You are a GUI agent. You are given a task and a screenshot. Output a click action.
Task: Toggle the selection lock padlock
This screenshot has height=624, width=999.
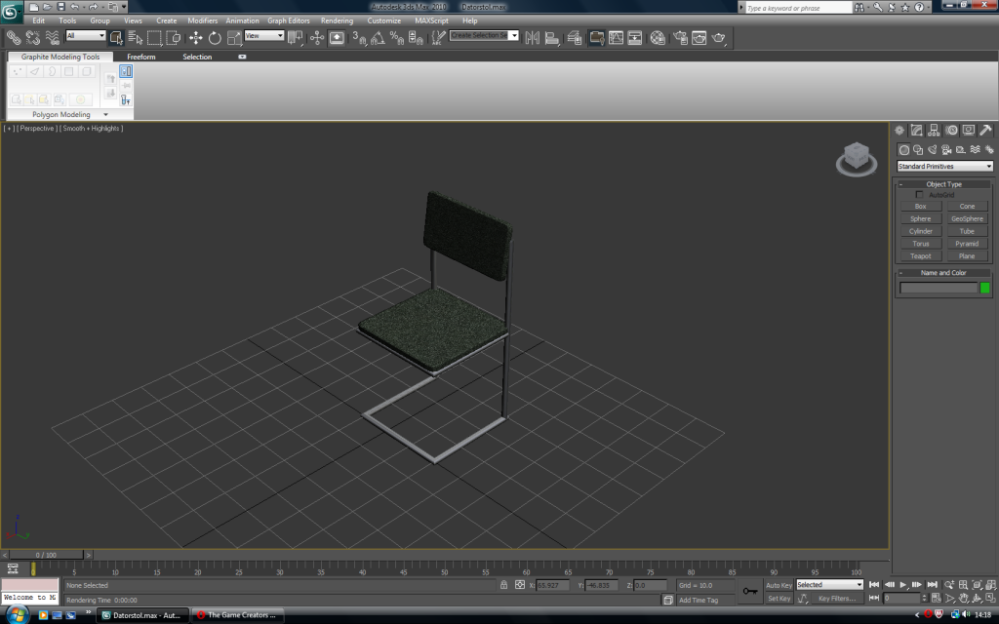point(503,585)
